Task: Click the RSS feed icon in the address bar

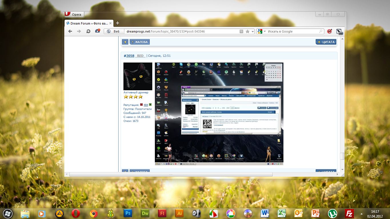Action: click(241, 31)
